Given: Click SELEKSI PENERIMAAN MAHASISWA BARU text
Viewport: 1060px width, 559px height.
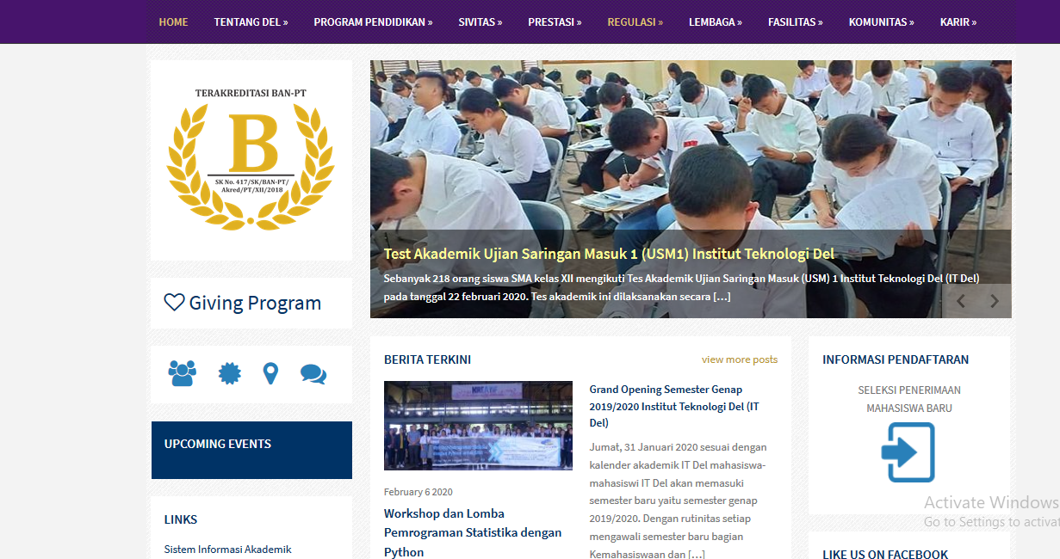Looking at the screenshot, I should [x=909, y=399].
